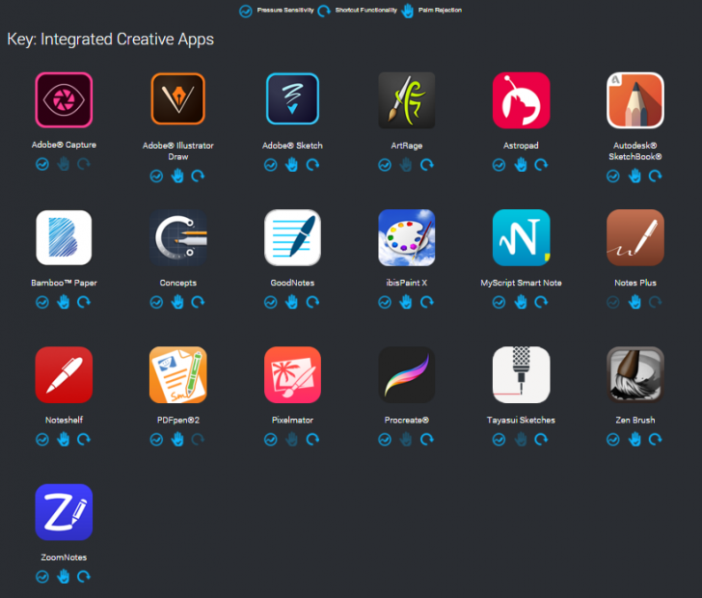Select the Adobe Sketch app icon
702x598 pixels.
point(292,99)
